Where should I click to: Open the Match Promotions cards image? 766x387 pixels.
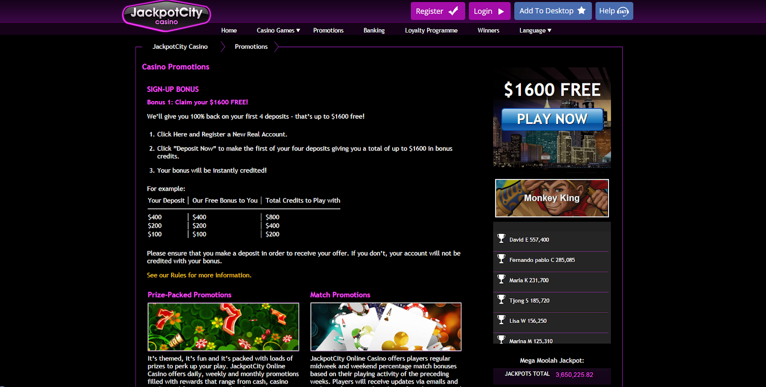click(386, 327)
